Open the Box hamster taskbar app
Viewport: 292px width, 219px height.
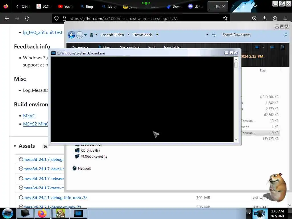(x=60, y=213)
